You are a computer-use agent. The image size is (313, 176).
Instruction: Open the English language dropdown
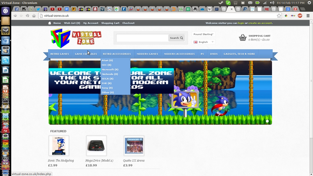[x=203, y=42]
